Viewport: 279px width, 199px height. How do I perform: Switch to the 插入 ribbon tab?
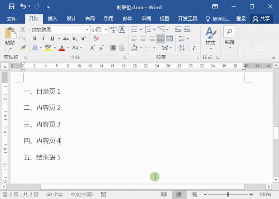coord(52,19)
